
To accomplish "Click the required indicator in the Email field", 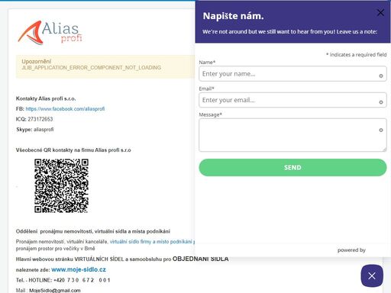I will [x=381, y=102].
